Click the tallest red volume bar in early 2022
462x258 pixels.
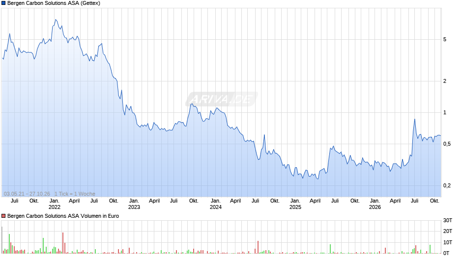63,243
